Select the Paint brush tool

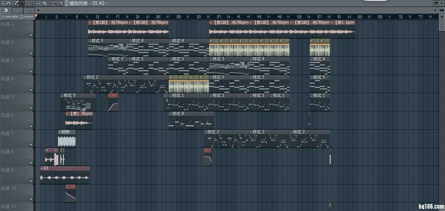click(22, 3)
